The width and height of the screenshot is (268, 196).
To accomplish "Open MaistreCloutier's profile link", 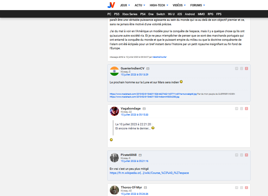I will click(x=159, y=57).
